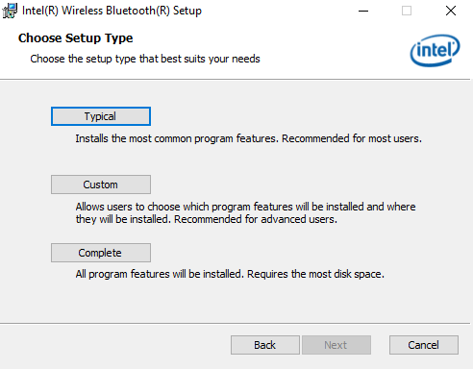
Task: Go back with the Back button
Action: [265, 345]
